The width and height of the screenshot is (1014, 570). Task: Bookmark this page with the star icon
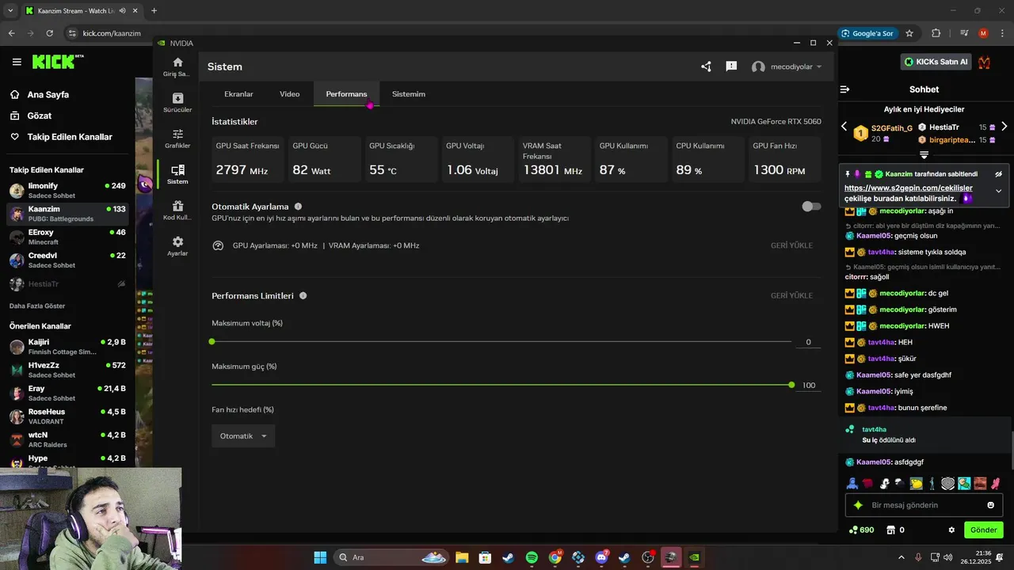909,33
